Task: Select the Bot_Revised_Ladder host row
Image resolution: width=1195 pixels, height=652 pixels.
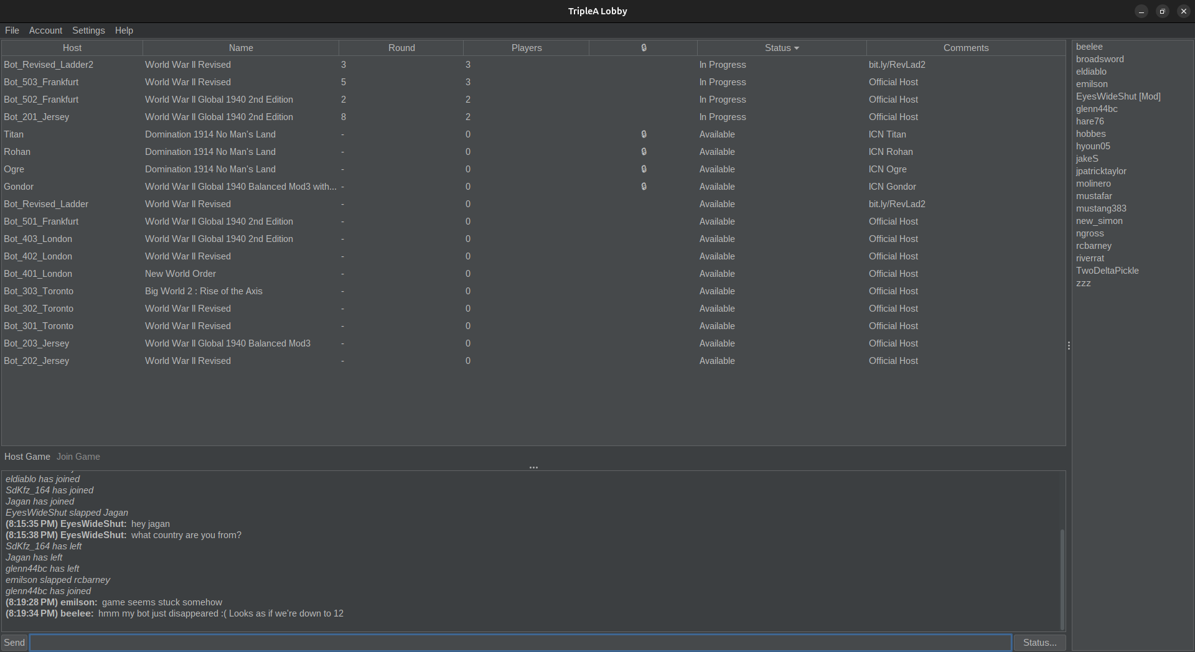Action: (x=533, y=204)
